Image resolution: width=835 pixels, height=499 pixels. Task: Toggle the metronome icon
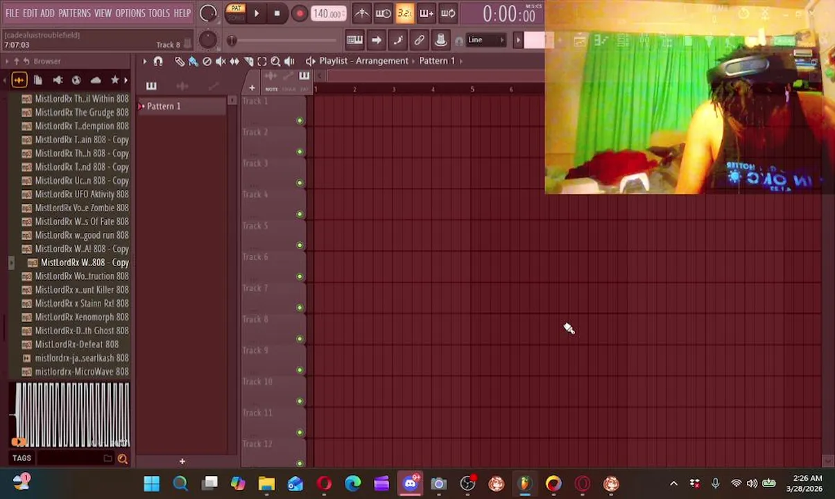coord(361,13)
